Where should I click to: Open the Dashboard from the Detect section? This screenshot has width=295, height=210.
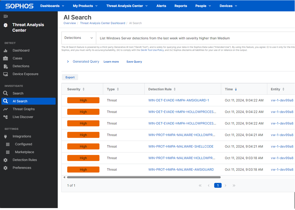(x=21, y=50)
